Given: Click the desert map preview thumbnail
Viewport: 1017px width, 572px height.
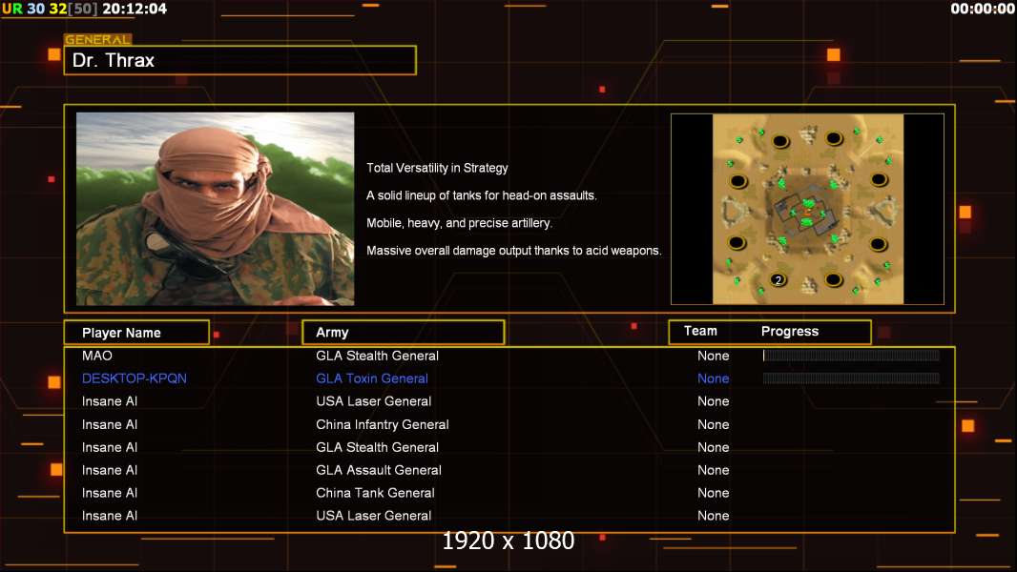Looking at the screenshot, I should pyautogui.click(x=807, y=209).
